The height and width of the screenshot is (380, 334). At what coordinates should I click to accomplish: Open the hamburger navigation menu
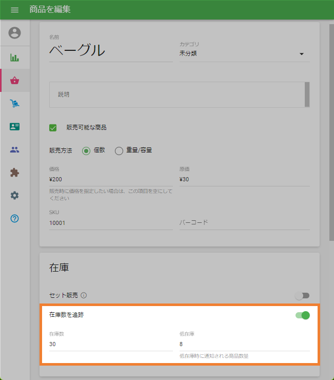click(14, 10)
